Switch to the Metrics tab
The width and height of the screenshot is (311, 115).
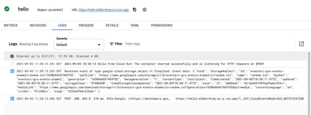[x=11, y=25]
